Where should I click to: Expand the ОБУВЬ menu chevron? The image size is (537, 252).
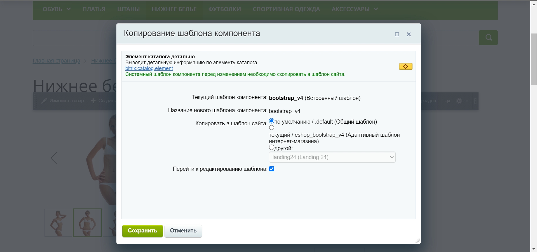(x=69, y=9)
